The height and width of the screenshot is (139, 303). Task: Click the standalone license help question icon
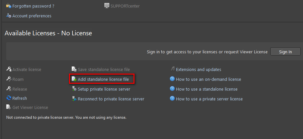[x=172, y=89]
